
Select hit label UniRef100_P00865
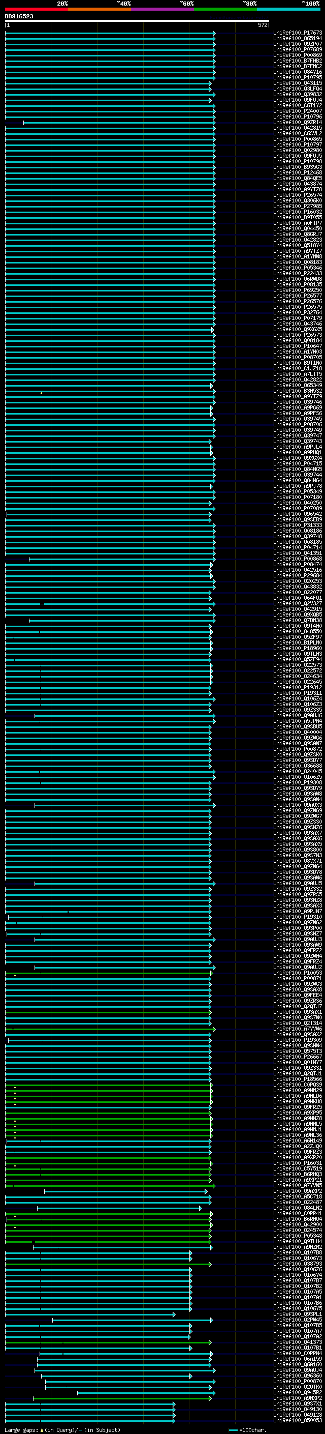click(298, 139)
